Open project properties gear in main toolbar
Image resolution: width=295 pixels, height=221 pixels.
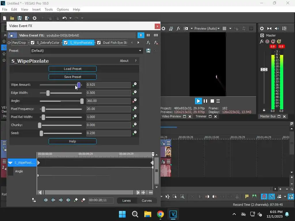click(x=35, y=18)
